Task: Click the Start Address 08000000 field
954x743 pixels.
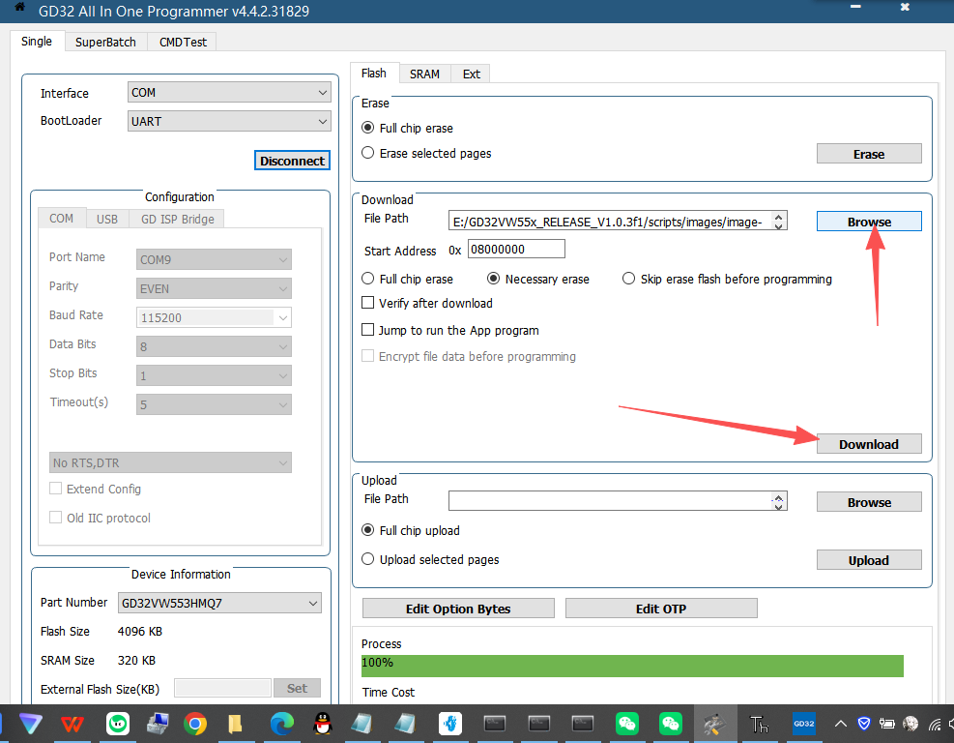Action: tap(516, 249)
